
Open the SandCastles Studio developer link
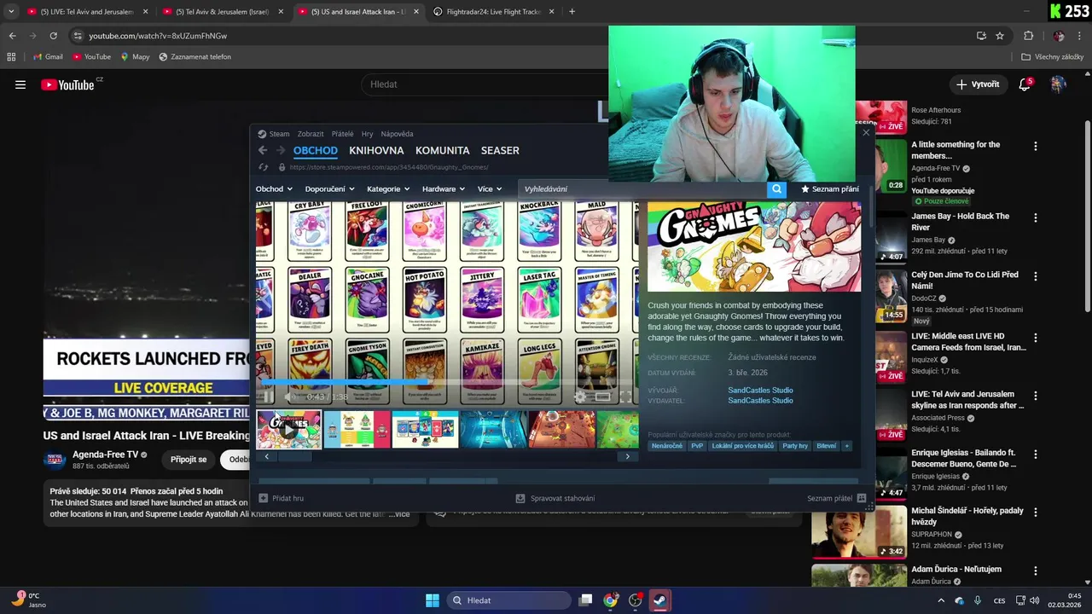pos(760,391)
